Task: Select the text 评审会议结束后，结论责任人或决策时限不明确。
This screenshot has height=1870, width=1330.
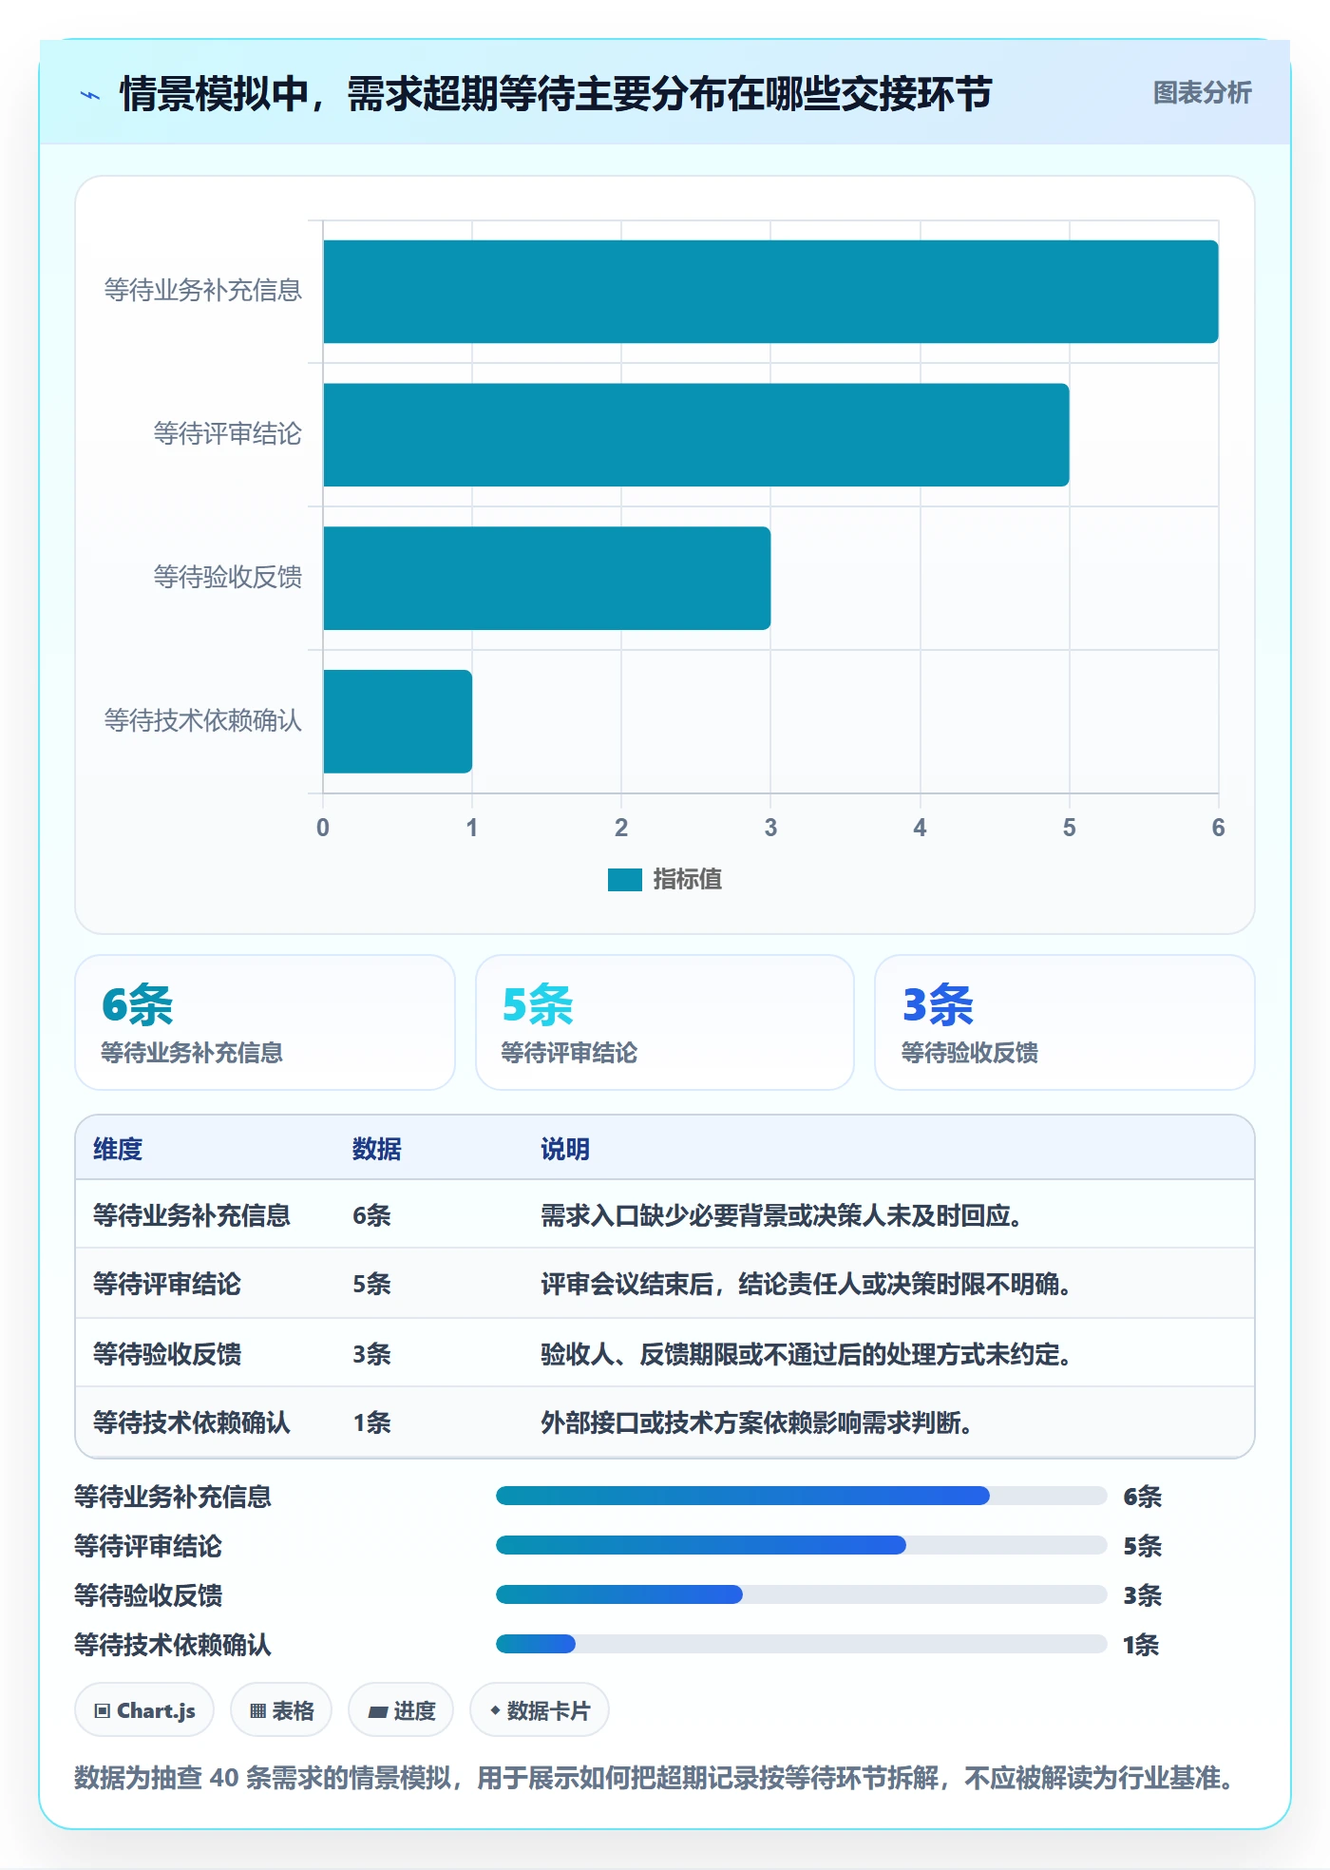Action: (x=806, y=1284)
